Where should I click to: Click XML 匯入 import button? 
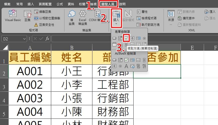[210, 12]
